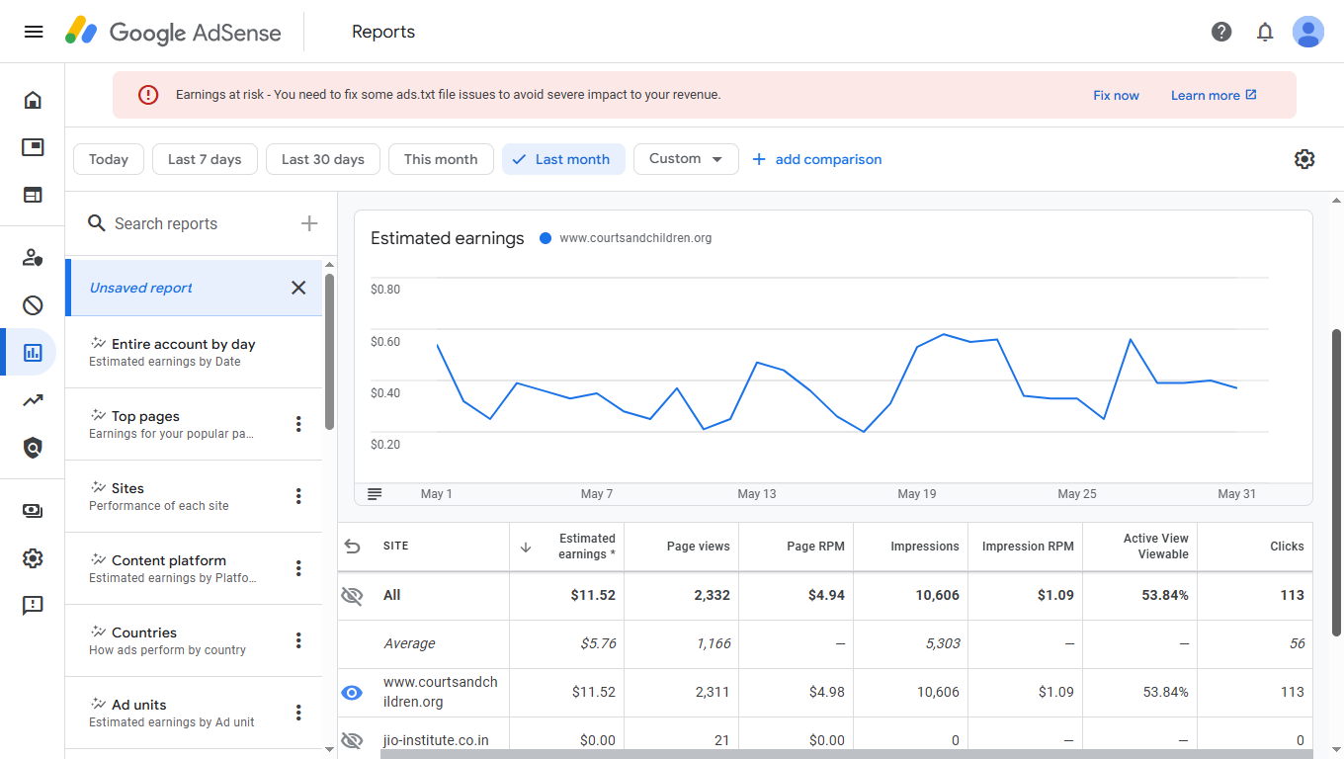The width and height of the screenshot is (1344, 759).
Task: Open Ads section in sidebar
Action: (x=33, y=147)
